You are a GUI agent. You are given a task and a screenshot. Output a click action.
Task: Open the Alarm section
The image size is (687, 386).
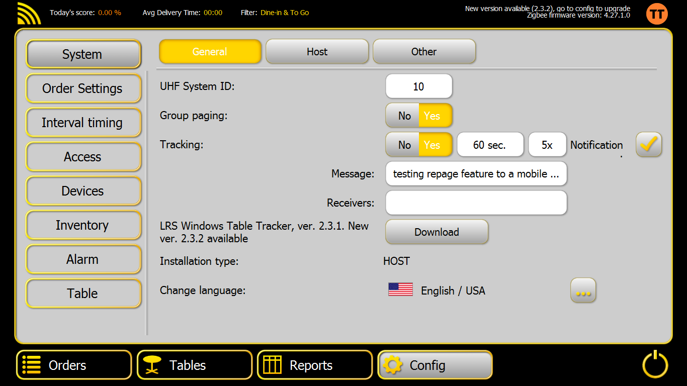(83, 259)
